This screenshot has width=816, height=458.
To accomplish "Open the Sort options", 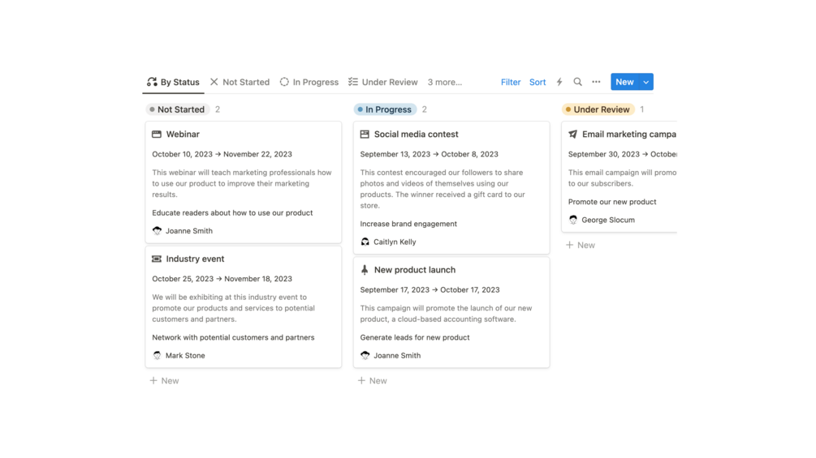I will pos(537,82).
